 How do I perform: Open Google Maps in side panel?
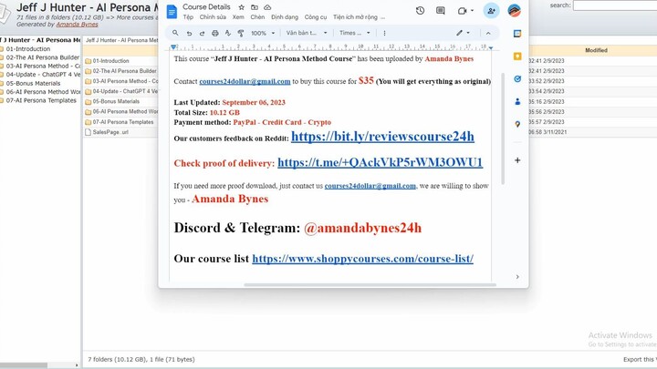517,124
